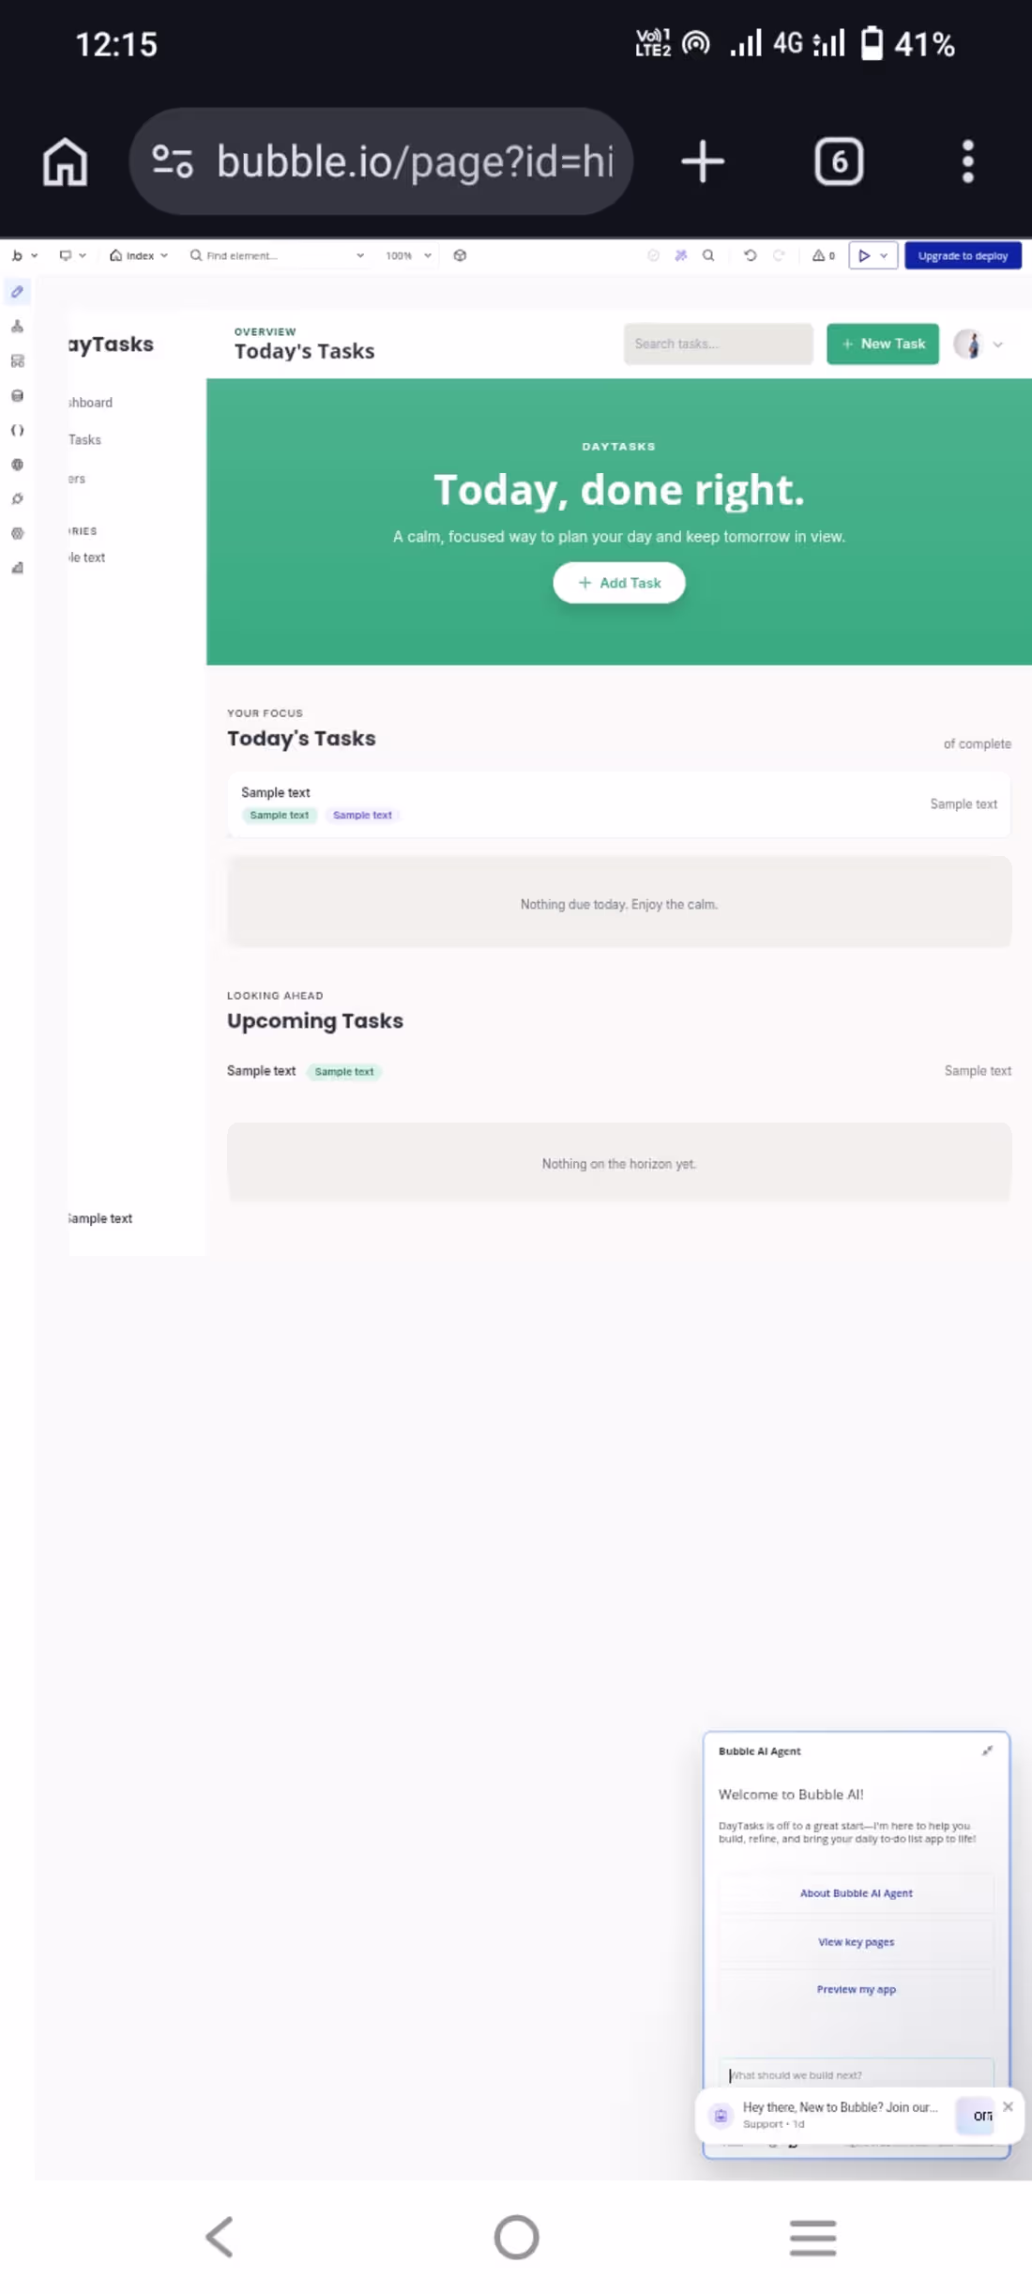
Task: Click the Upcoming Tasks heading
Action: [315, 1021]
